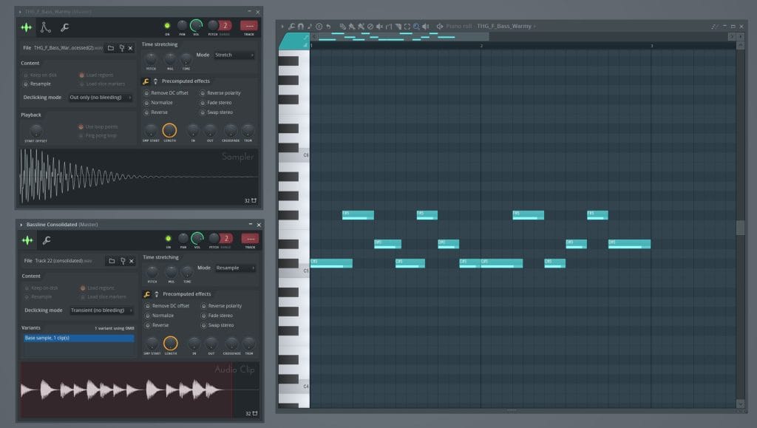
Task: Toggle Reverse polarity in Bassline Consolidated
Action: [203, 306]
